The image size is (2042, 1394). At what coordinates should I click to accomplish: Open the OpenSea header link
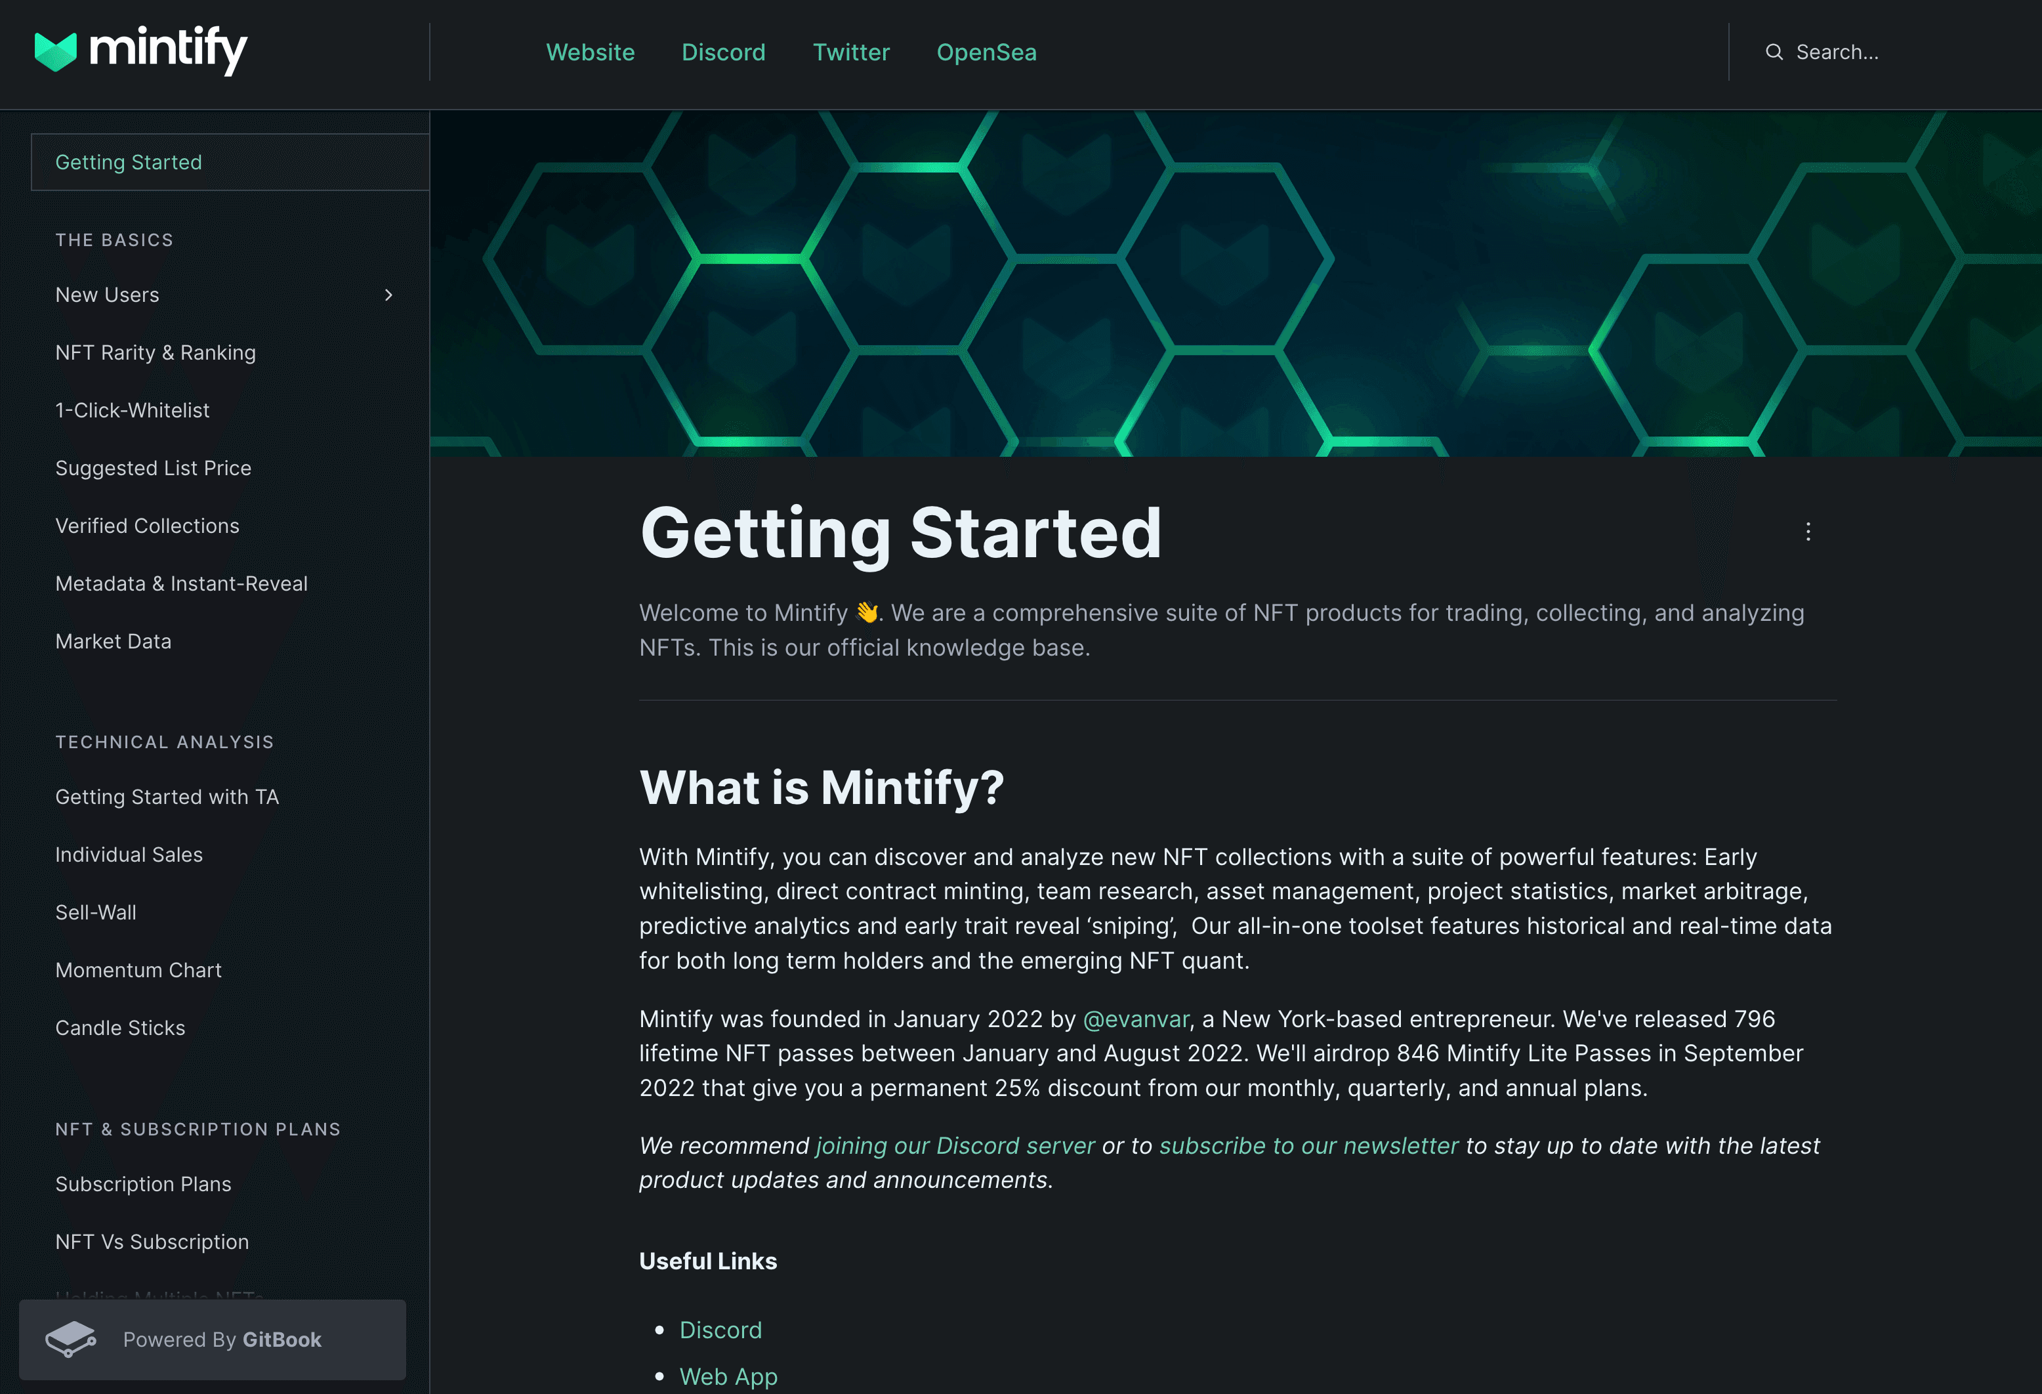[x=986, y=52]
